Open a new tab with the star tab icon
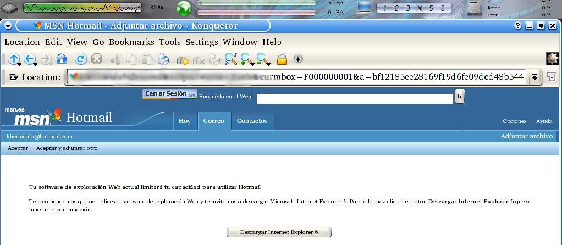 [183, 59]
